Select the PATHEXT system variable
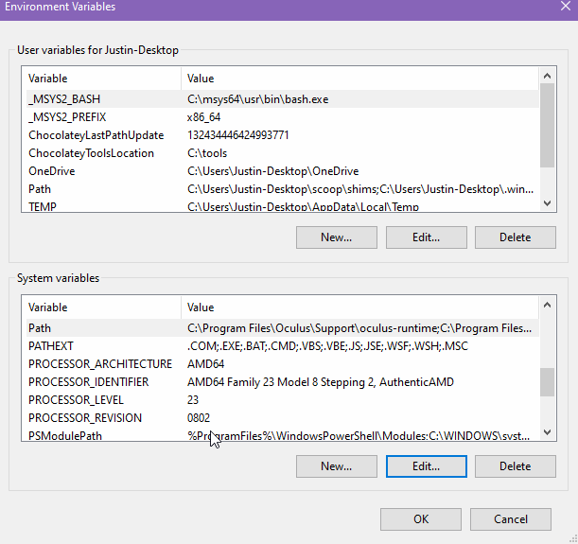The image size is (578, 544). point(51,346)
